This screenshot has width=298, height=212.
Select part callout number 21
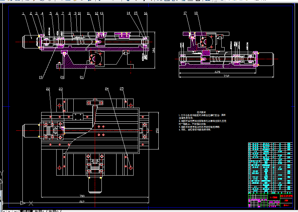[82, 77]
